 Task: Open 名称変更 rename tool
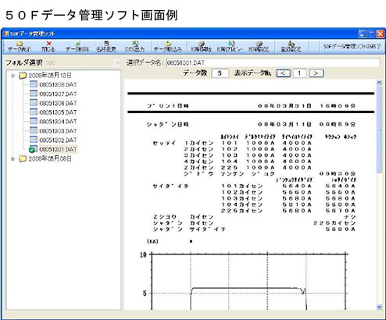[x=106, y=47]
